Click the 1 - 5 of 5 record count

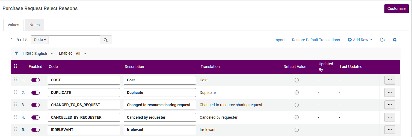pyautogui.click(x=19, y=40)
